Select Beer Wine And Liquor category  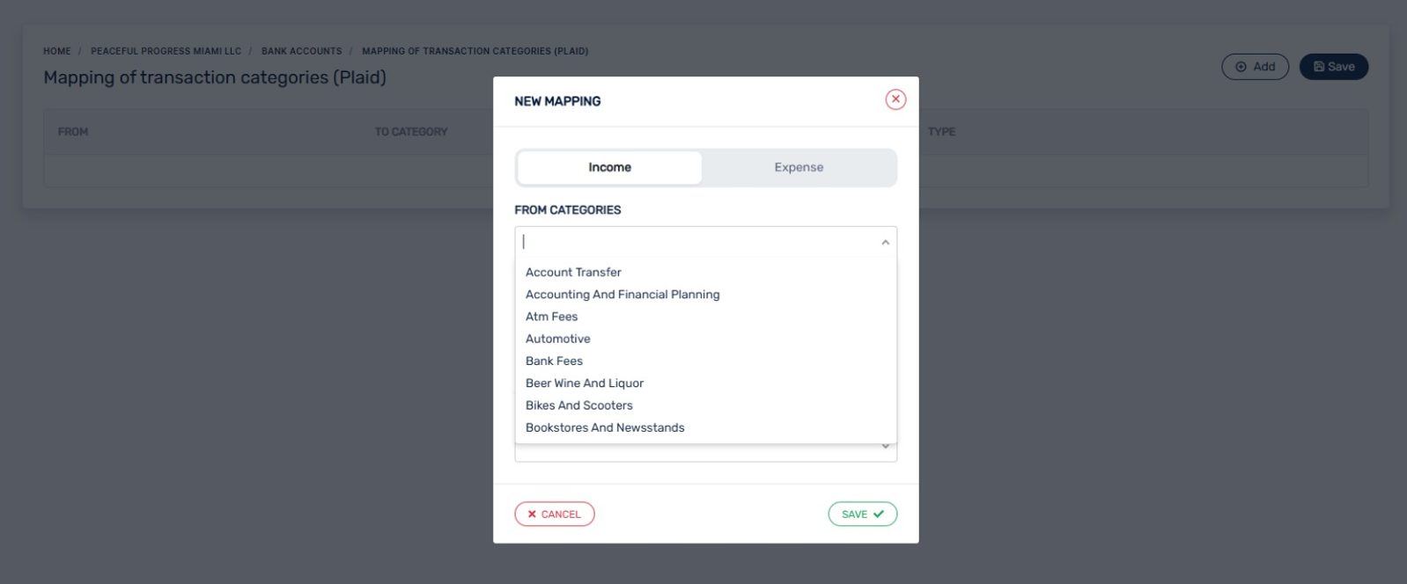pyautogui.click(x=585, y=383)
